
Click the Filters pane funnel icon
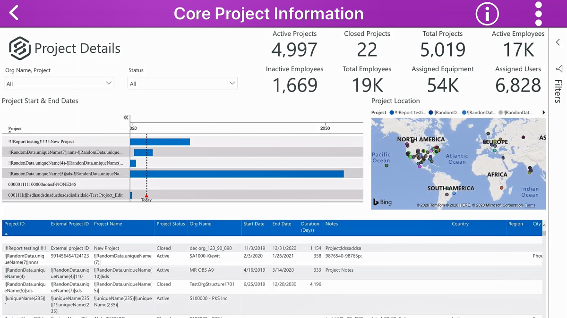(558, 69)
